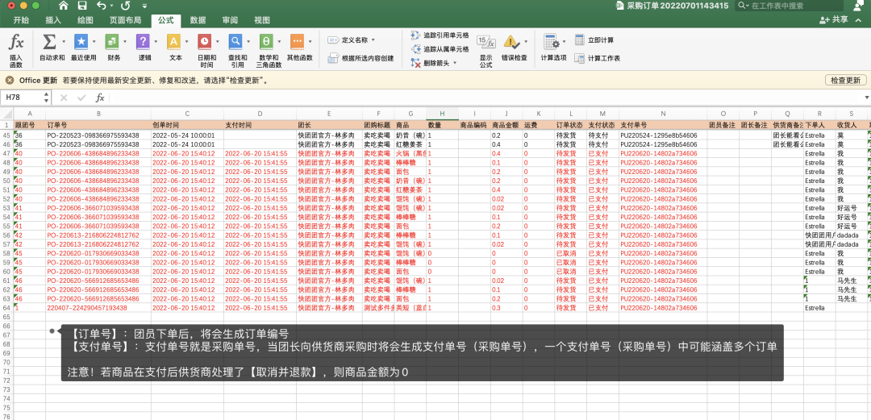This screenshot has width=871, height=420.
Task: Open the Logical (逻辑) functions icon
Action: tap(144, 42)
